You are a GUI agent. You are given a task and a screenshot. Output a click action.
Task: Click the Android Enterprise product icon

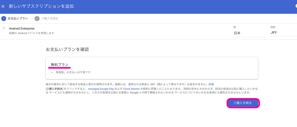click(4, 29)
